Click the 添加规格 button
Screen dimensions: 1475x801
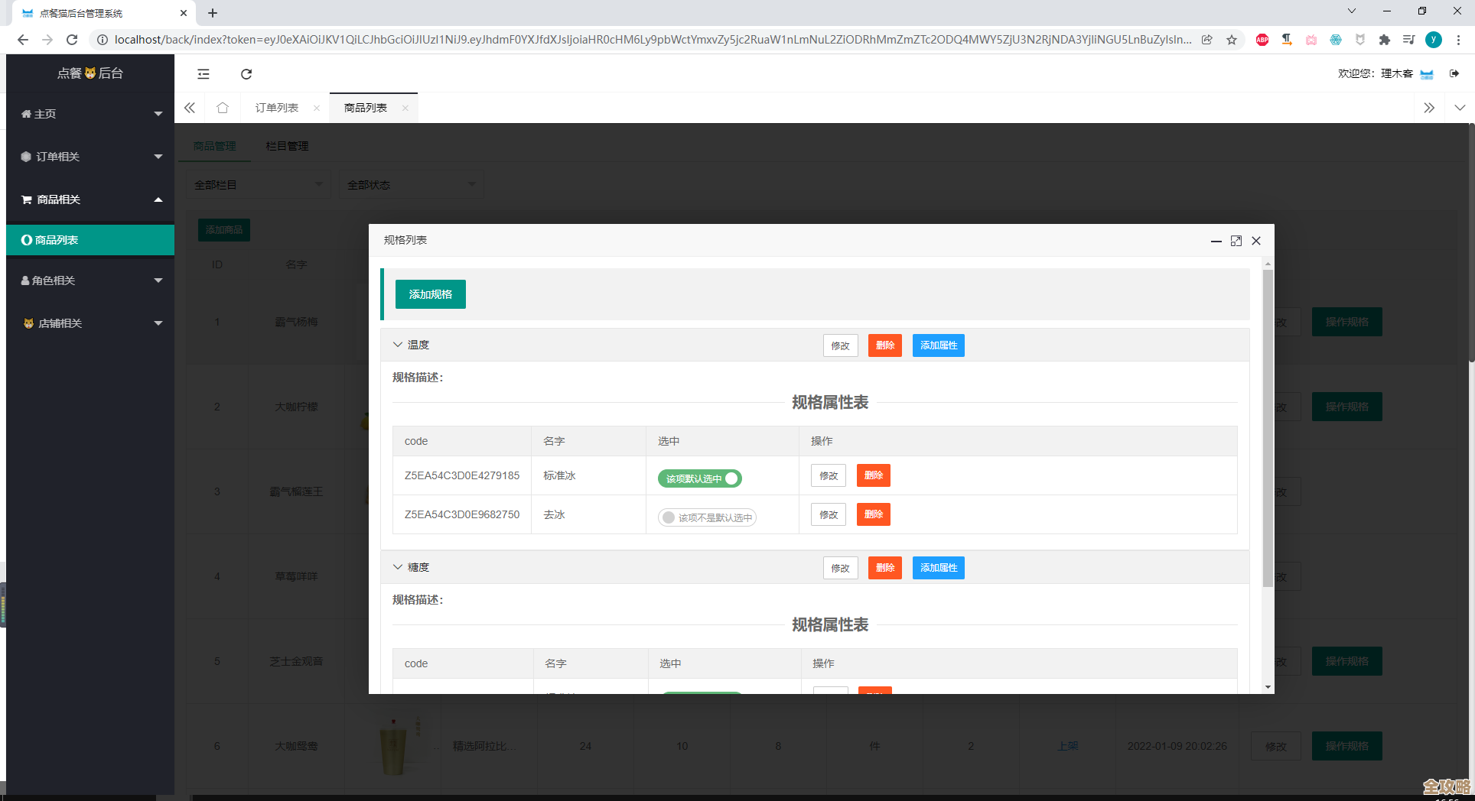pos(430,294)
